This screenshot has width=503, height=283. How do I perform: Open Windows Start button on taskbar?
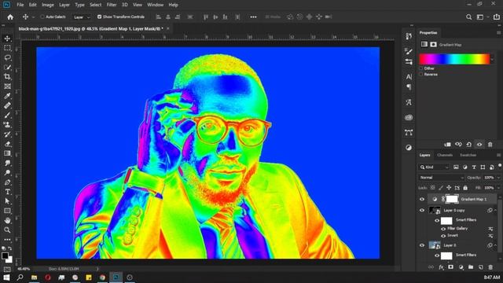tap(6, 277)
